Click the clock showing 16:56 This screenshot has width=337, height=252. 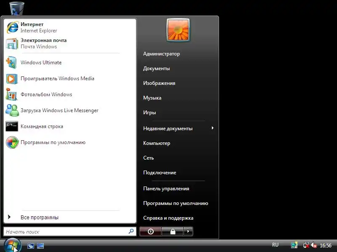tap(326, 245)
